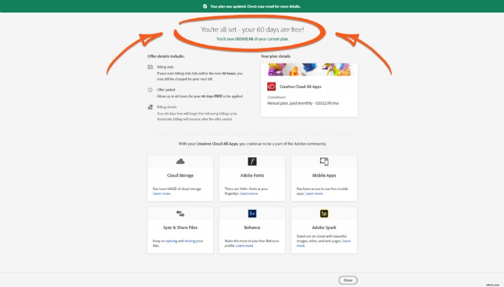This screenshot has height=287, width=504.
Task: Open the sharing link in Sync & Share Files
Action: 190,241
